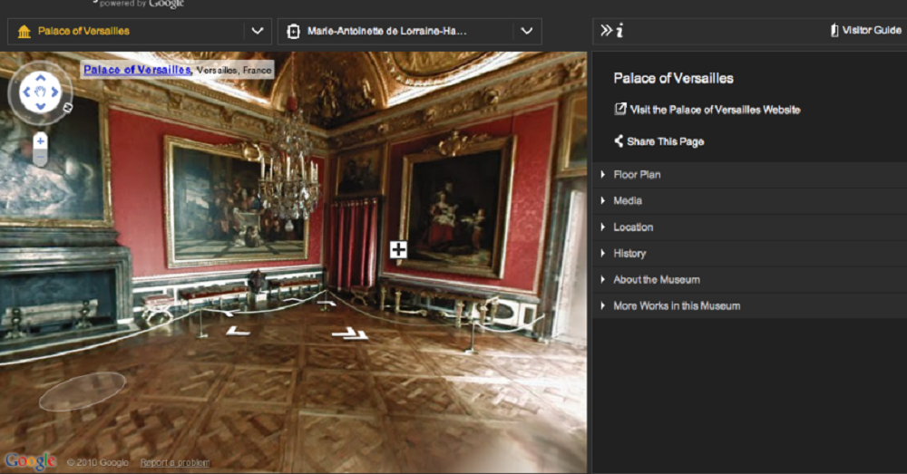Click Share This Page

(x=664, y=141)
